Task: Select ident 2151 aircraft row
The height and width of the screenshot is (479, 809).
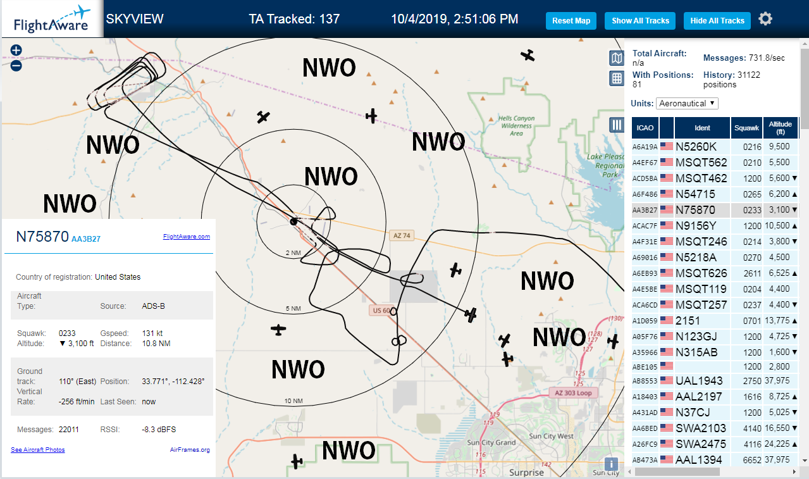Action: point(715,320)
